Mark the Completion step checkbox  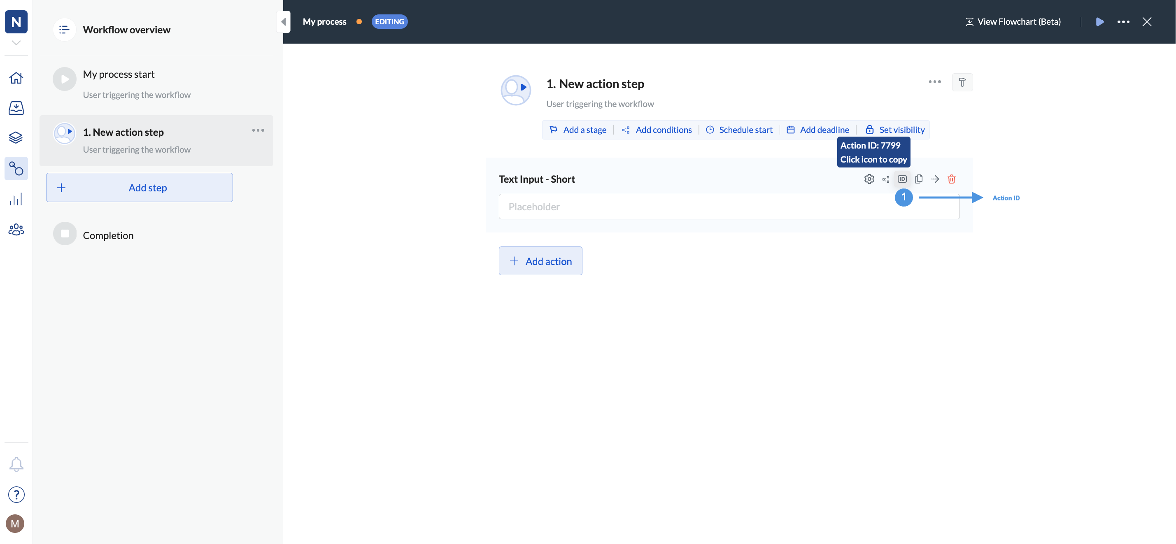coord(64,233)
